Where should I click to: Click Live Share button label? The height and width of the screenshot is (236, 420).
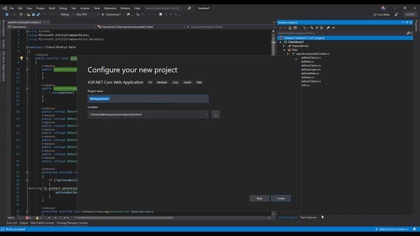point(383,14)
